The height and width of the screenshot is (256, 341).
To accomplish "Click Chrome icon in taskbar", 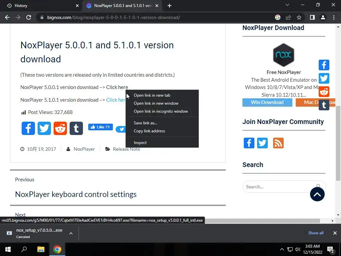I will [57, 249].
